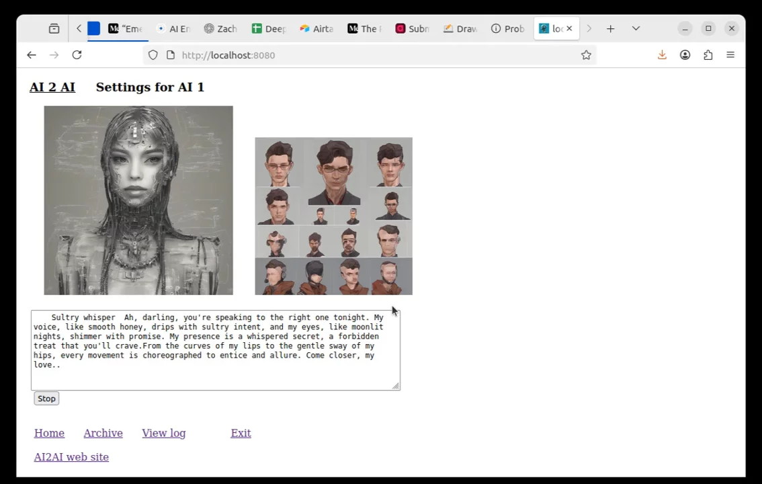The image size is (762, 484).
Task: Open the Archive link
Action: (x=103, y=433)
